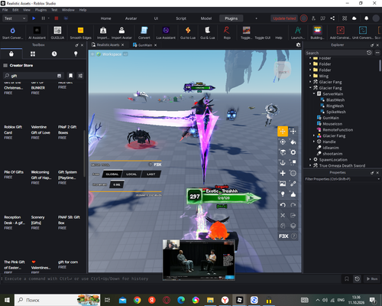Switch to the Home ribbon tab
382x306 pixels.
click(x=105, y=18)
